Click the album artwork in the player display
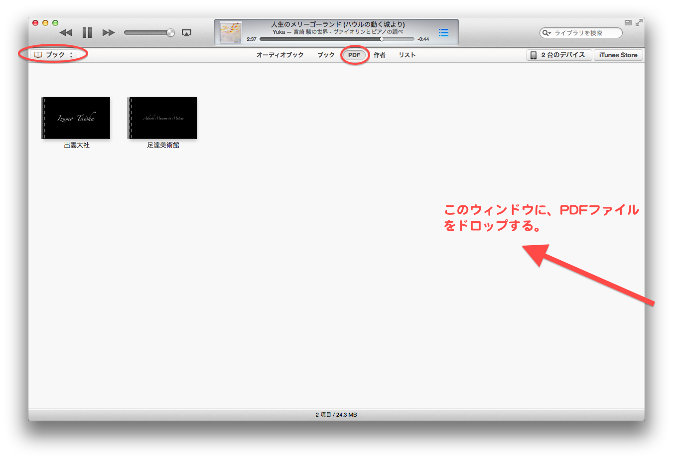 (231, 32)
